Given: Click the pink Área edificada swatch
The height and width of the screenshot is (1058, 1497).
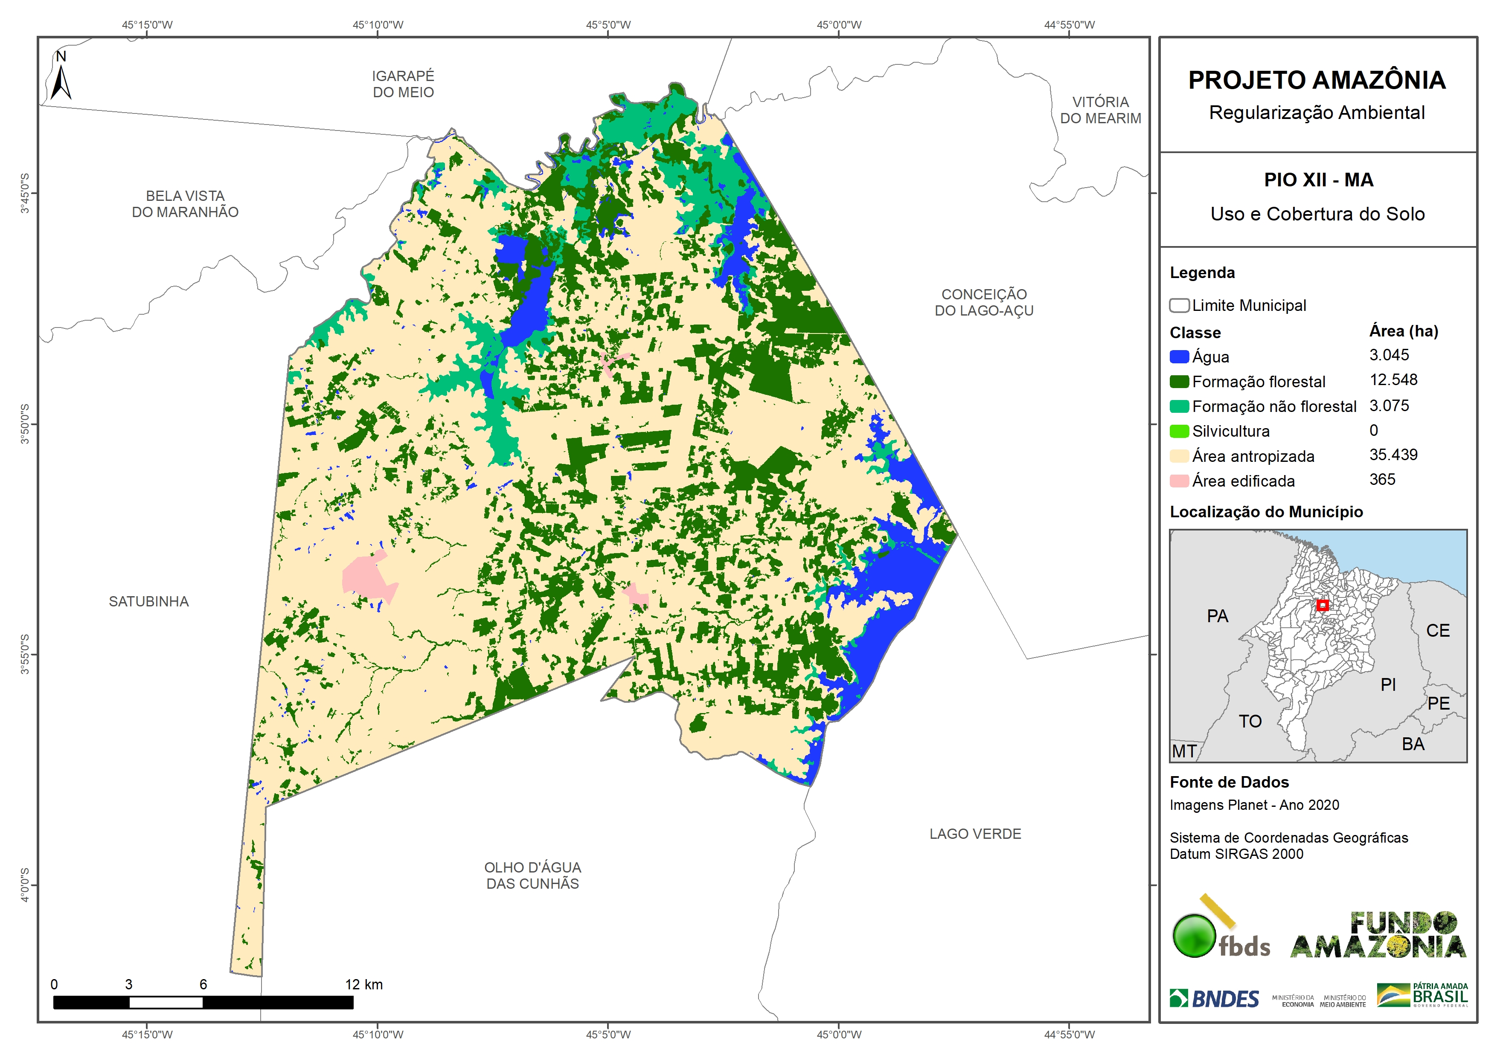Looking at the screenshot, I should coord(1179,481).
